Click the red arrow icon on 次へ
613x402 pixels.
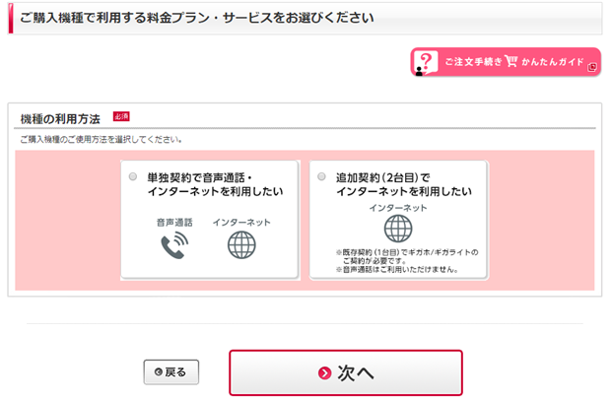click(x=324, y=373)
